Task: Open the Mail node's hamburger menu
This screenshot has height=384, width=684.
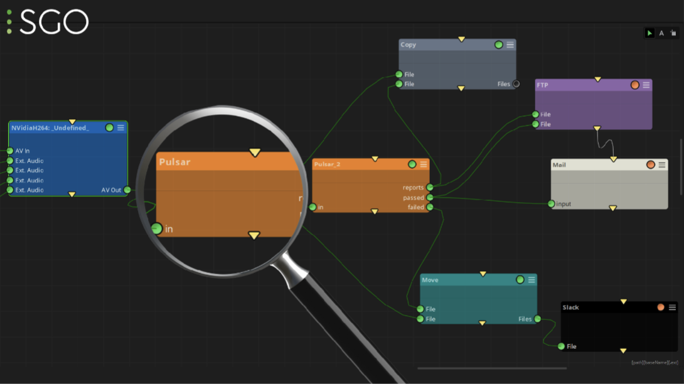Action: (662, 164)
